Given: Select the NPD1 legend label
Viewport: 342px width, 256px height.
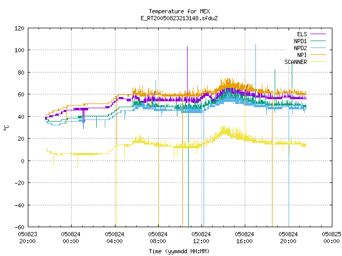Looking at the screenshot, I should (300, 41).
